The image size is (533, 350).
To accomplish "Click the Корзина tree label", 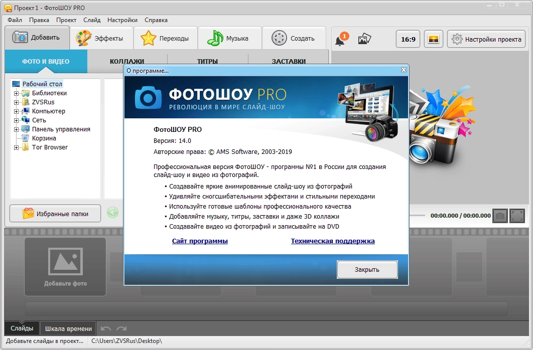I will tap(44, 138).
